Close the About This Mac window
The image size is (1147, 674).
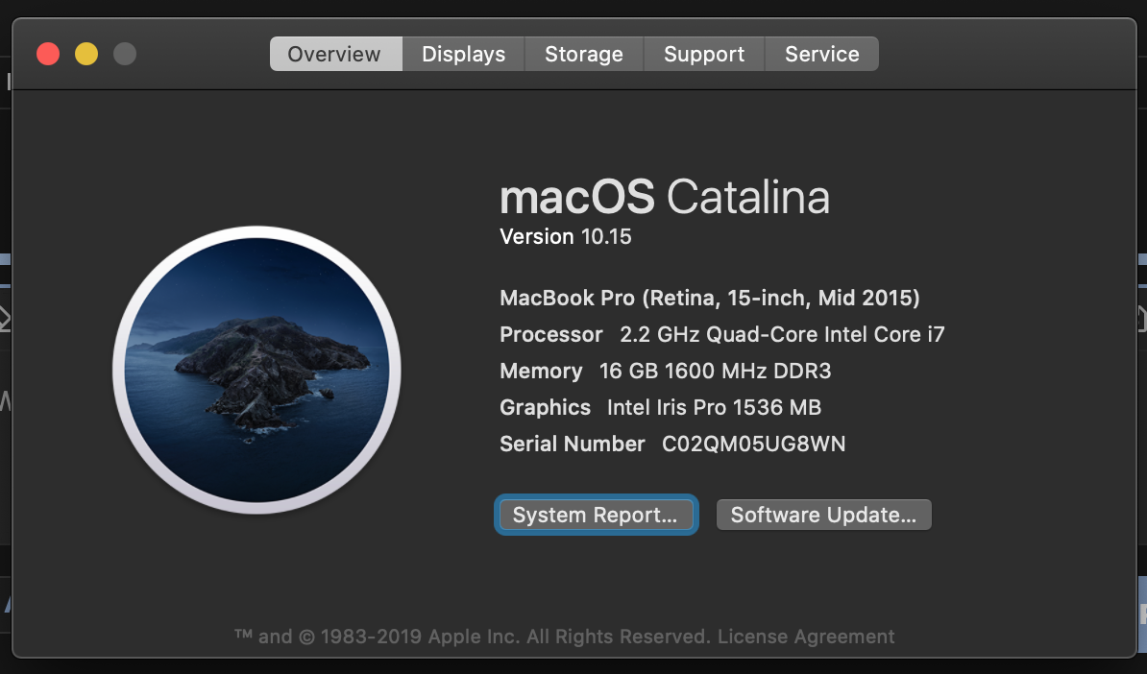point(48,54)
